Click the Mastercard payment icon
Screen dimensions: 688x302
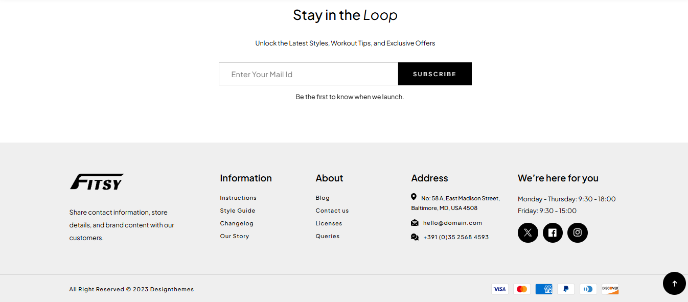pos(522,289)
